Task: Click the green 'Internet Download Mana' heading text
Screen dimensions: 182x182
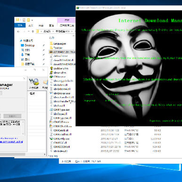Action: click(150, 21)
